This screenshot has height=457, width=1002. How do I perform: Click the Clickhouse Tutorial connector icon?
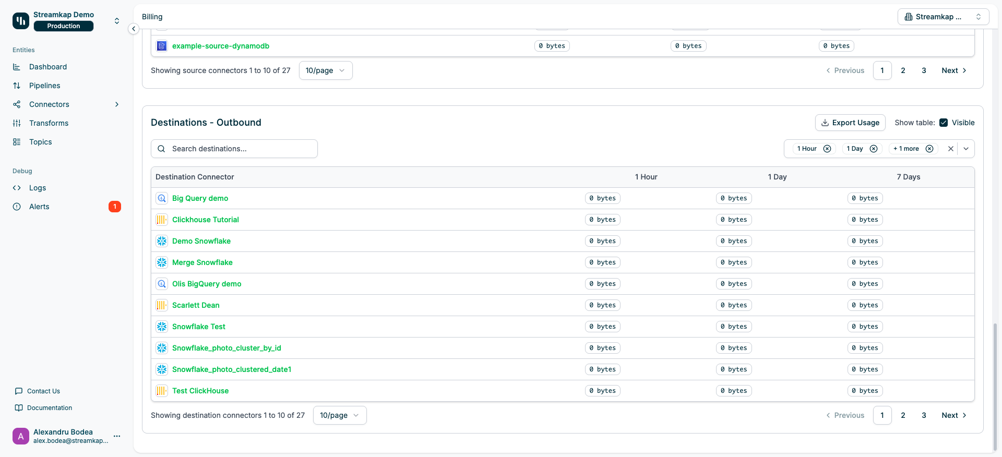coord(162,220)
